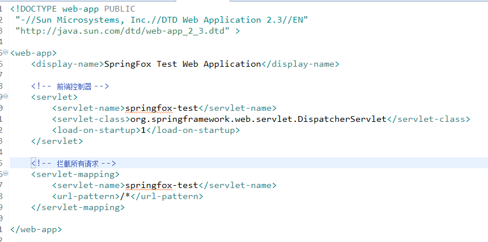
Task: Click springfox-test inside the servlet block
Action: [162, 108]
